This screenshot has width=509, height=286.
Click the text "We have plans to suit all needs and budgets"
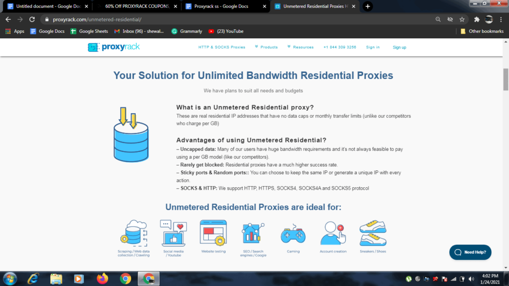[253, 90]
